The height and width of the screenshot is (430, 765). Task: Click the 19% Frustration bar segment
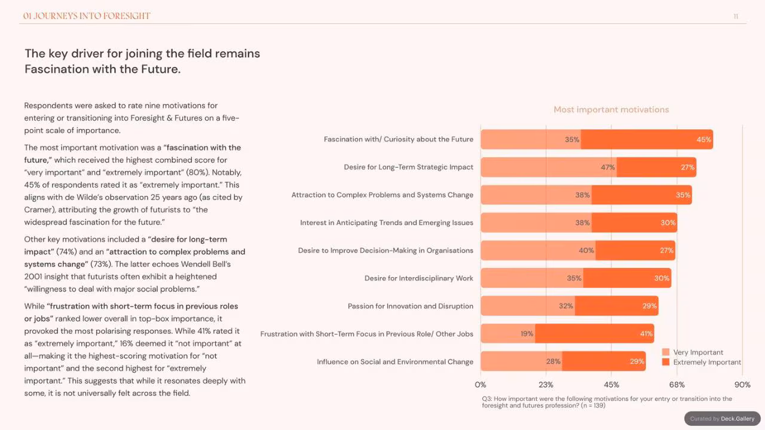508,334
